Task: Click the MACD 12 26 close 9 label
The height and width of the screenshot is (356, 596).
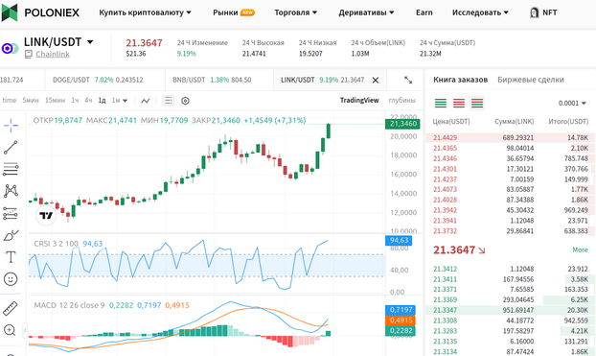Action: pyautogui.click(x=69, y=305)
